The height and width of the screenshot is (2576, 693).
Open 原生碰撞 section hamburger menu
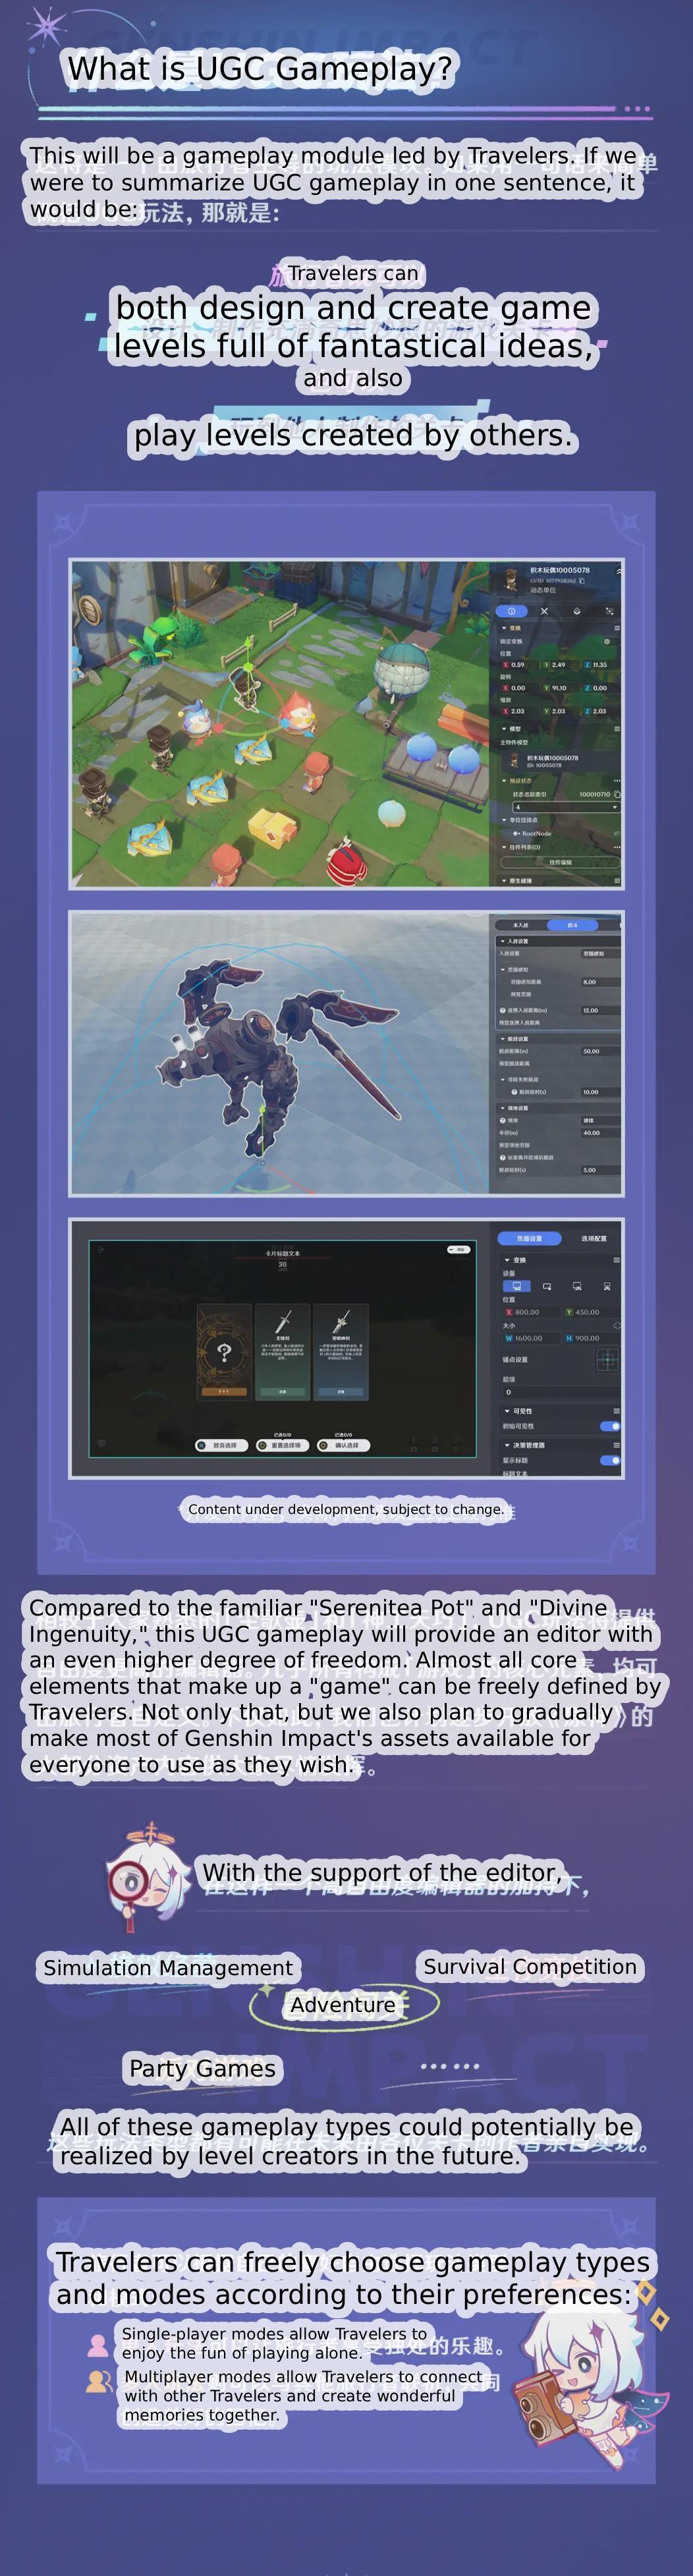pyautogui.click(x=617, y=881)
